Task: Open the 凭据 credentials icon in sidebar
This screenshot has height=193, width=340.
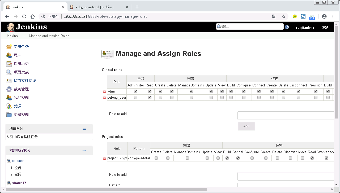Action: point(9,106)
